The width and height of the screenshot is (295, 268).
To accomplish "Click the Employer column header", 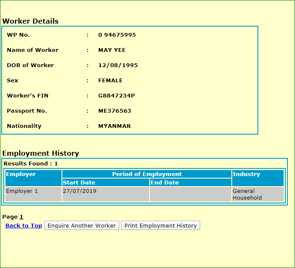I will click(x=21, y=174).
